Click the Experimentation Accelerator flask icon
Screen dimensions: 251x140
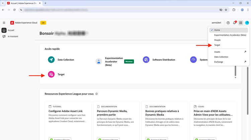99,61
